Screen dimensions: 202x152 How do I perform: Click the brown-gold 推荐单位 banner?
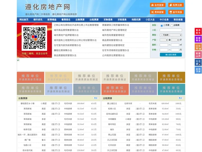pyautogui.click(x=171, y=77)
